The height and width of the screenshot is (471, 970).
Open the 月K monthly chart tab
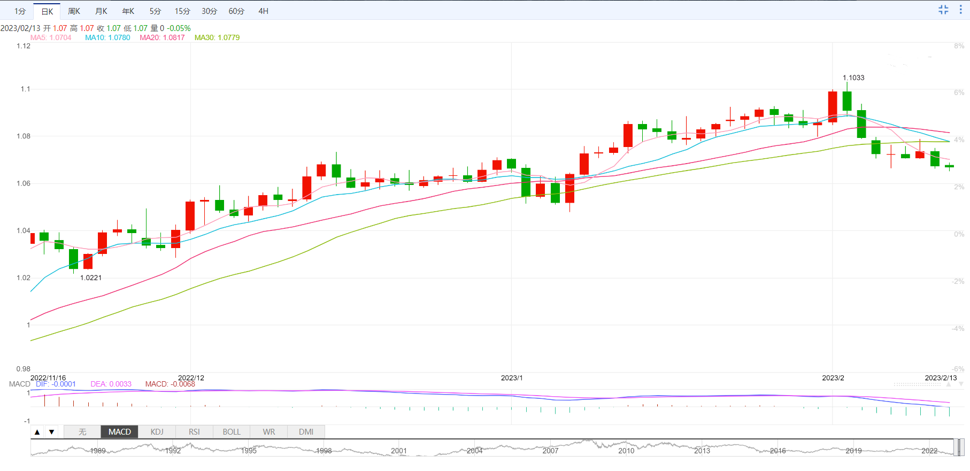(101, 11)
